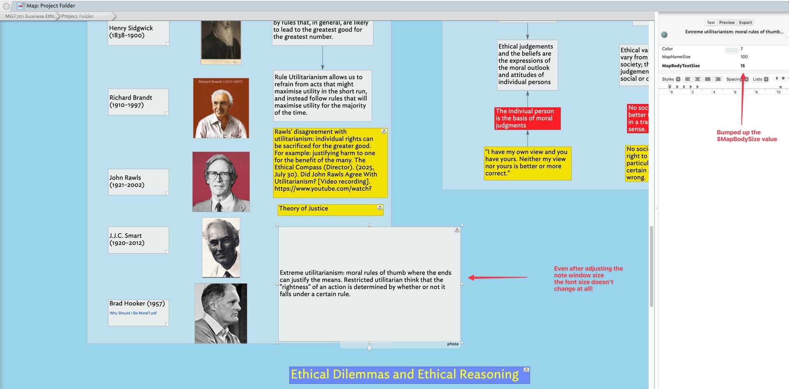Click the prototype badge on Theory of Justice note

(380, 208)
